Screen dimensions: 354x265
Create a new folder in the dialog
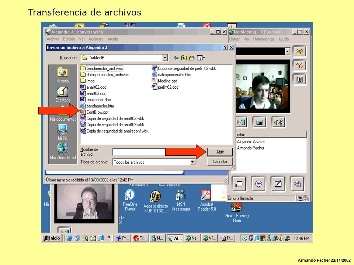pos(192,58)
